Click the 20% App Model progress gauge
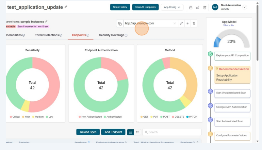Screen dimensions: 262x151 [x=231, y=39]
